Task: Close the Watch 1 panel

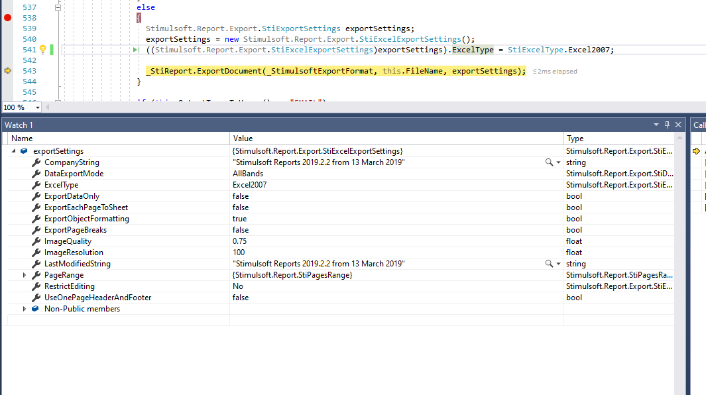Action: 678,125
